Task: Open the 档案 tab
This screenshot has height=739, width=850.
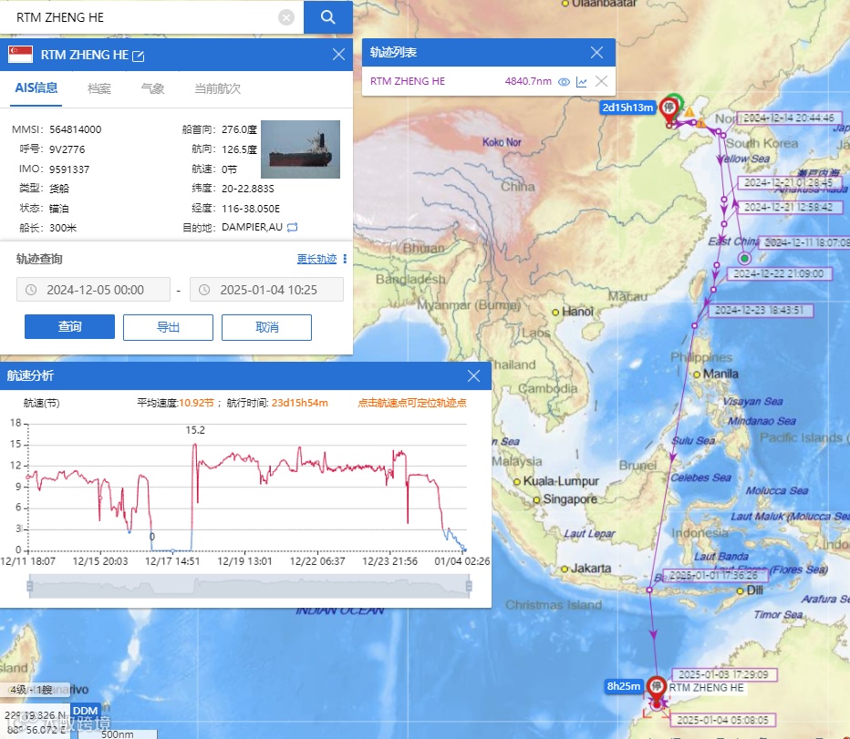Action: click(99, 88)
